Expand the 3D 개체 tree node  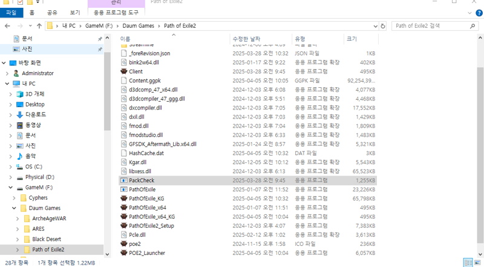[10, 94]
